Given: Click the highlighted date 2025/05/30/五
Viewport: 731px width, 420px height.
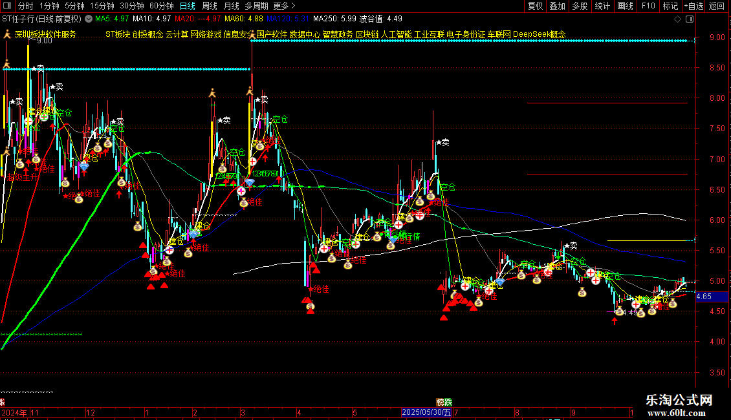Looking at the screenshot, I should [x=426, y=412].
